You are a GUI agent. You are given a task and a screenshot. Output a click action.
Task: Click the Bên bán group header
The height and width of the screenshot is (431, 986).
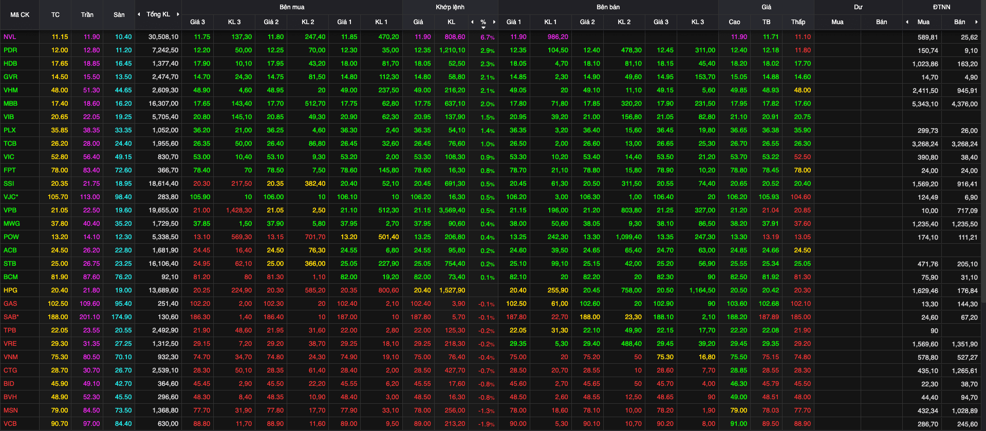pos(608,7)
